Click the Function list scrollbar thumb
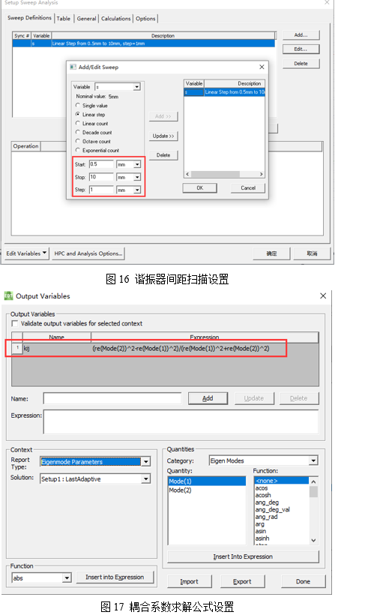The width and height of the screenshot is (377, 615). coord(313,491)
